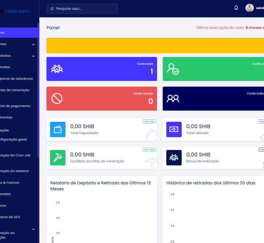Click Ver tudo on Total Depositado card

click(149, 122)
